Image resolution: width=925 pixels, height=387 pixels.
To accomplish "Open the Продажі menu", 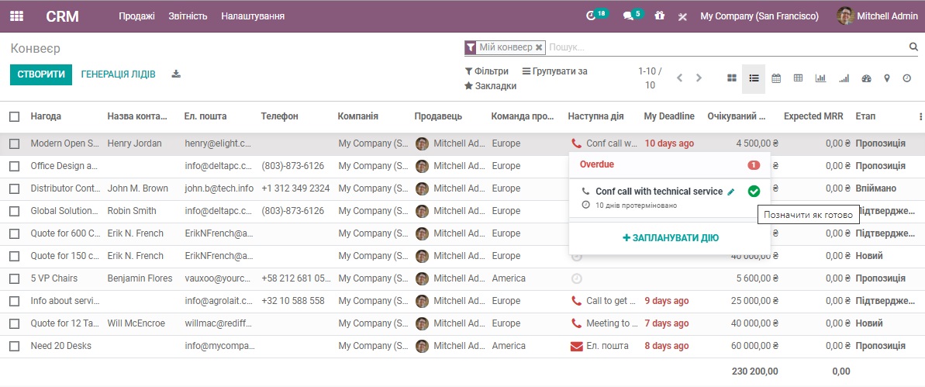I will point(136,16).
